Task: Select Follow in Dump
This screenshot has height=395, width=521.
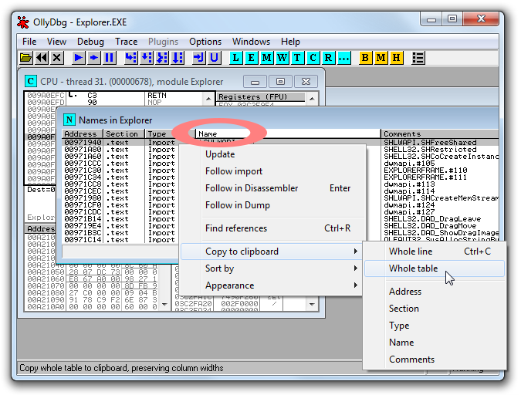Action: [x=272, y=205]
